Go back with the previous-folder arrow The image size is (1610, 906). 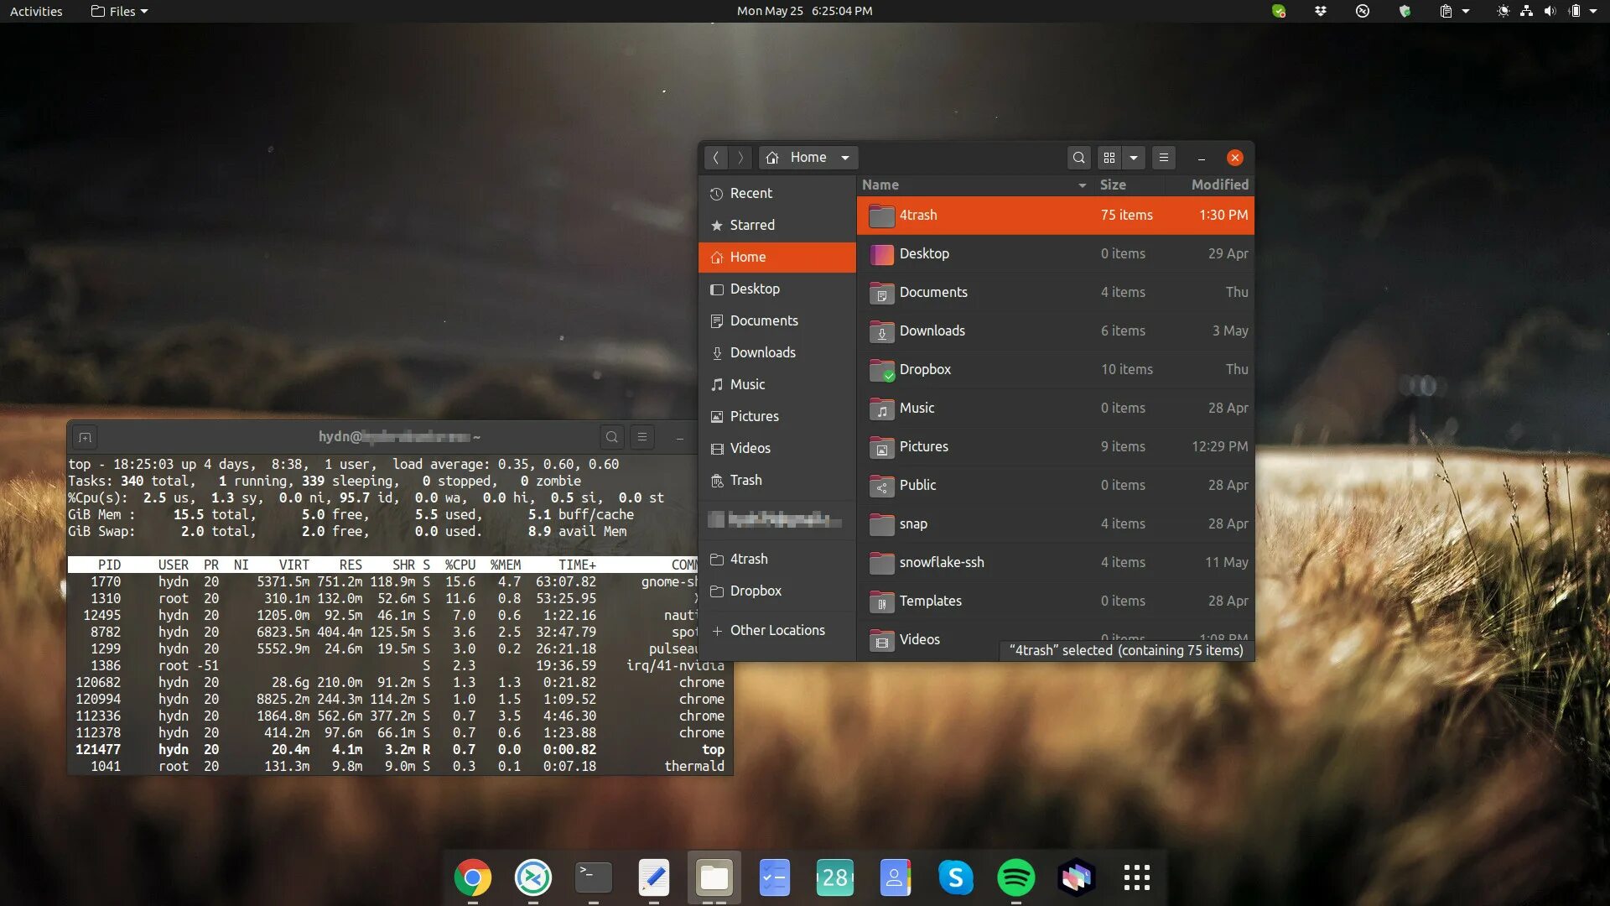(715, 158)
